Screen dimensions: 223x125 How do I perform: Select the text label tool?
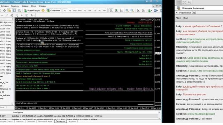point(26,15)
